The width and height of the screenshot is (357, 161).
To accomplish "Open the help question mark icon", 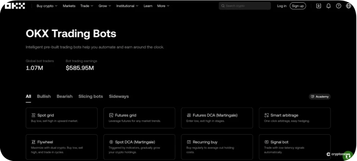I will (339, 6).
